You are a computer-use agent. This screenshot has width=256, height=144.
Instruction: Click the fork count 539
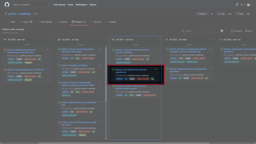(248, 14)
